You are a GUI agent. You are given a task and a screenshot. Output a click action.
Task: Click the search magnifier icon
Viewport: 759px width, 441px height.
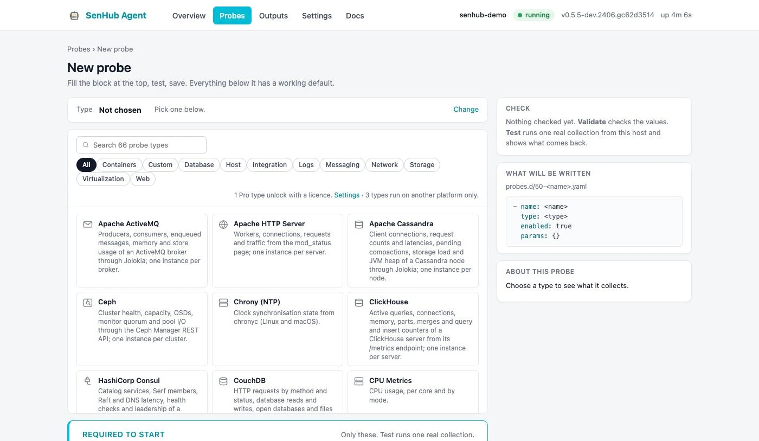86,145
